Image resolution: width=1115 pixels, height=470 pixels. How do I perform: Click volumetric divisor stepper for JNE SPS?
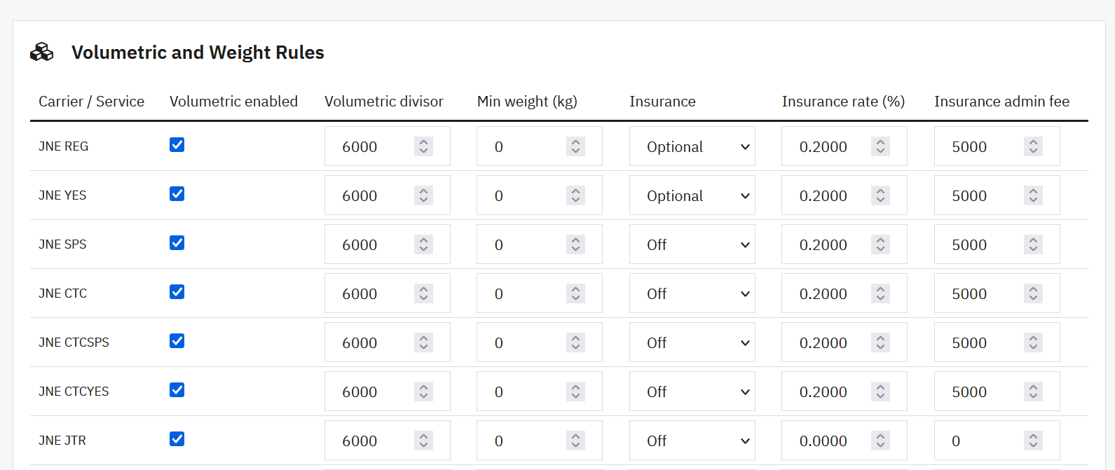click(423, 244)
